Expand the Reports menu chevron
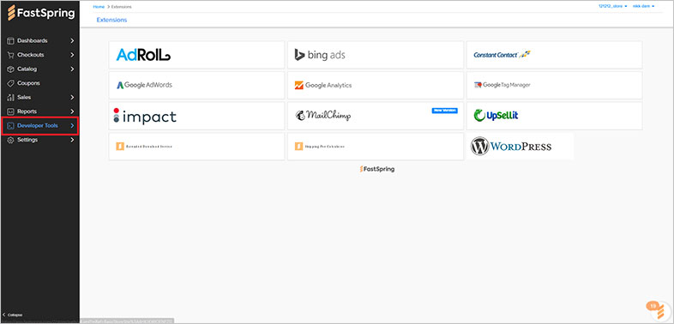This screenshot has height=324, width=674. (x=72, y=111)
